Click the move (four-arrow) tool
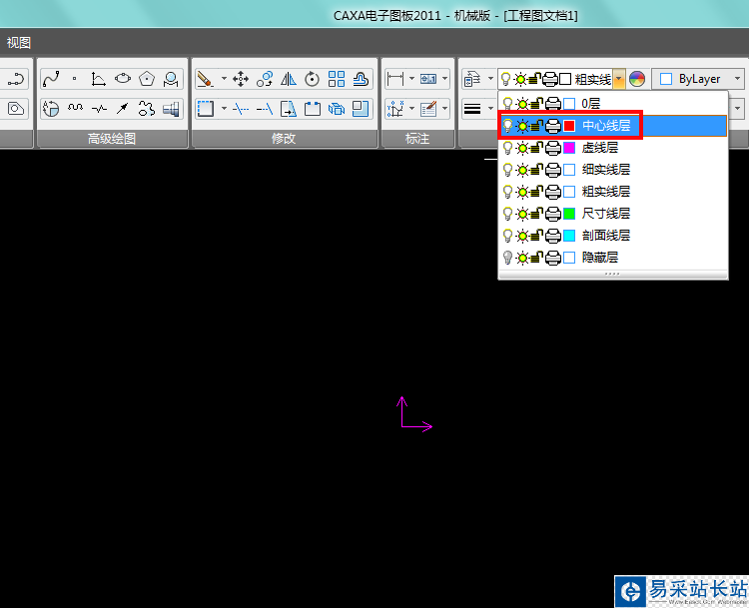749x608 pixels. click(241, 79)
